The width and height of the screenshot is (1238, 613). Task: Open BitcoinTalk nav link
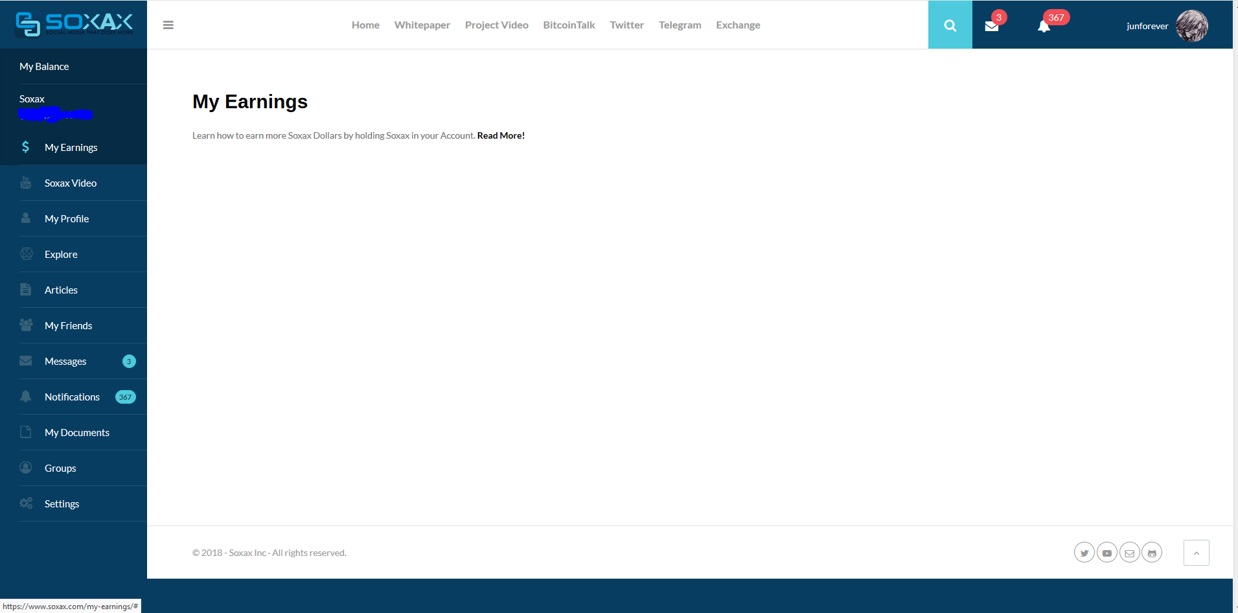coord(569,25)
